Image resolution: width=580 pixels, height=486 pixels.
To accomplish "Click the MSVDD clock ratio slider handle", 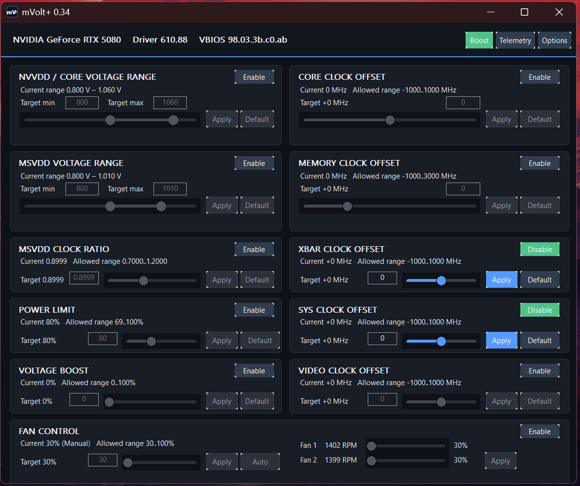I will point(143,280).
